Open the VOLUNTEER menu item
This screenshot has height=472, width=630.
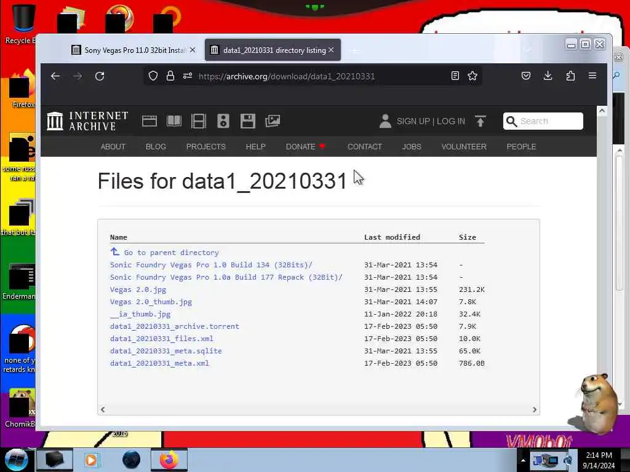464,146
